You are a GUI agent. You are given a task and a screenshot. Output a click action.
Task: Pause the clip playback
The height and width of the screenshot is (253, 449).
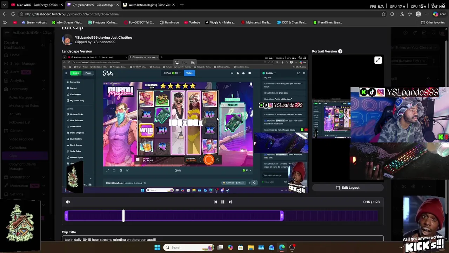tap(223, 202)
